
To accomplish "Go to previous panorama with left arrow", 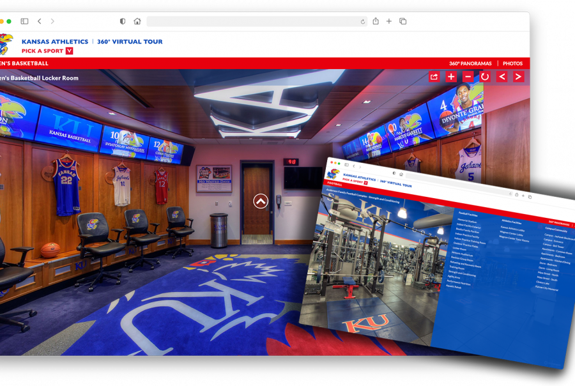I will tap(502, 77).
